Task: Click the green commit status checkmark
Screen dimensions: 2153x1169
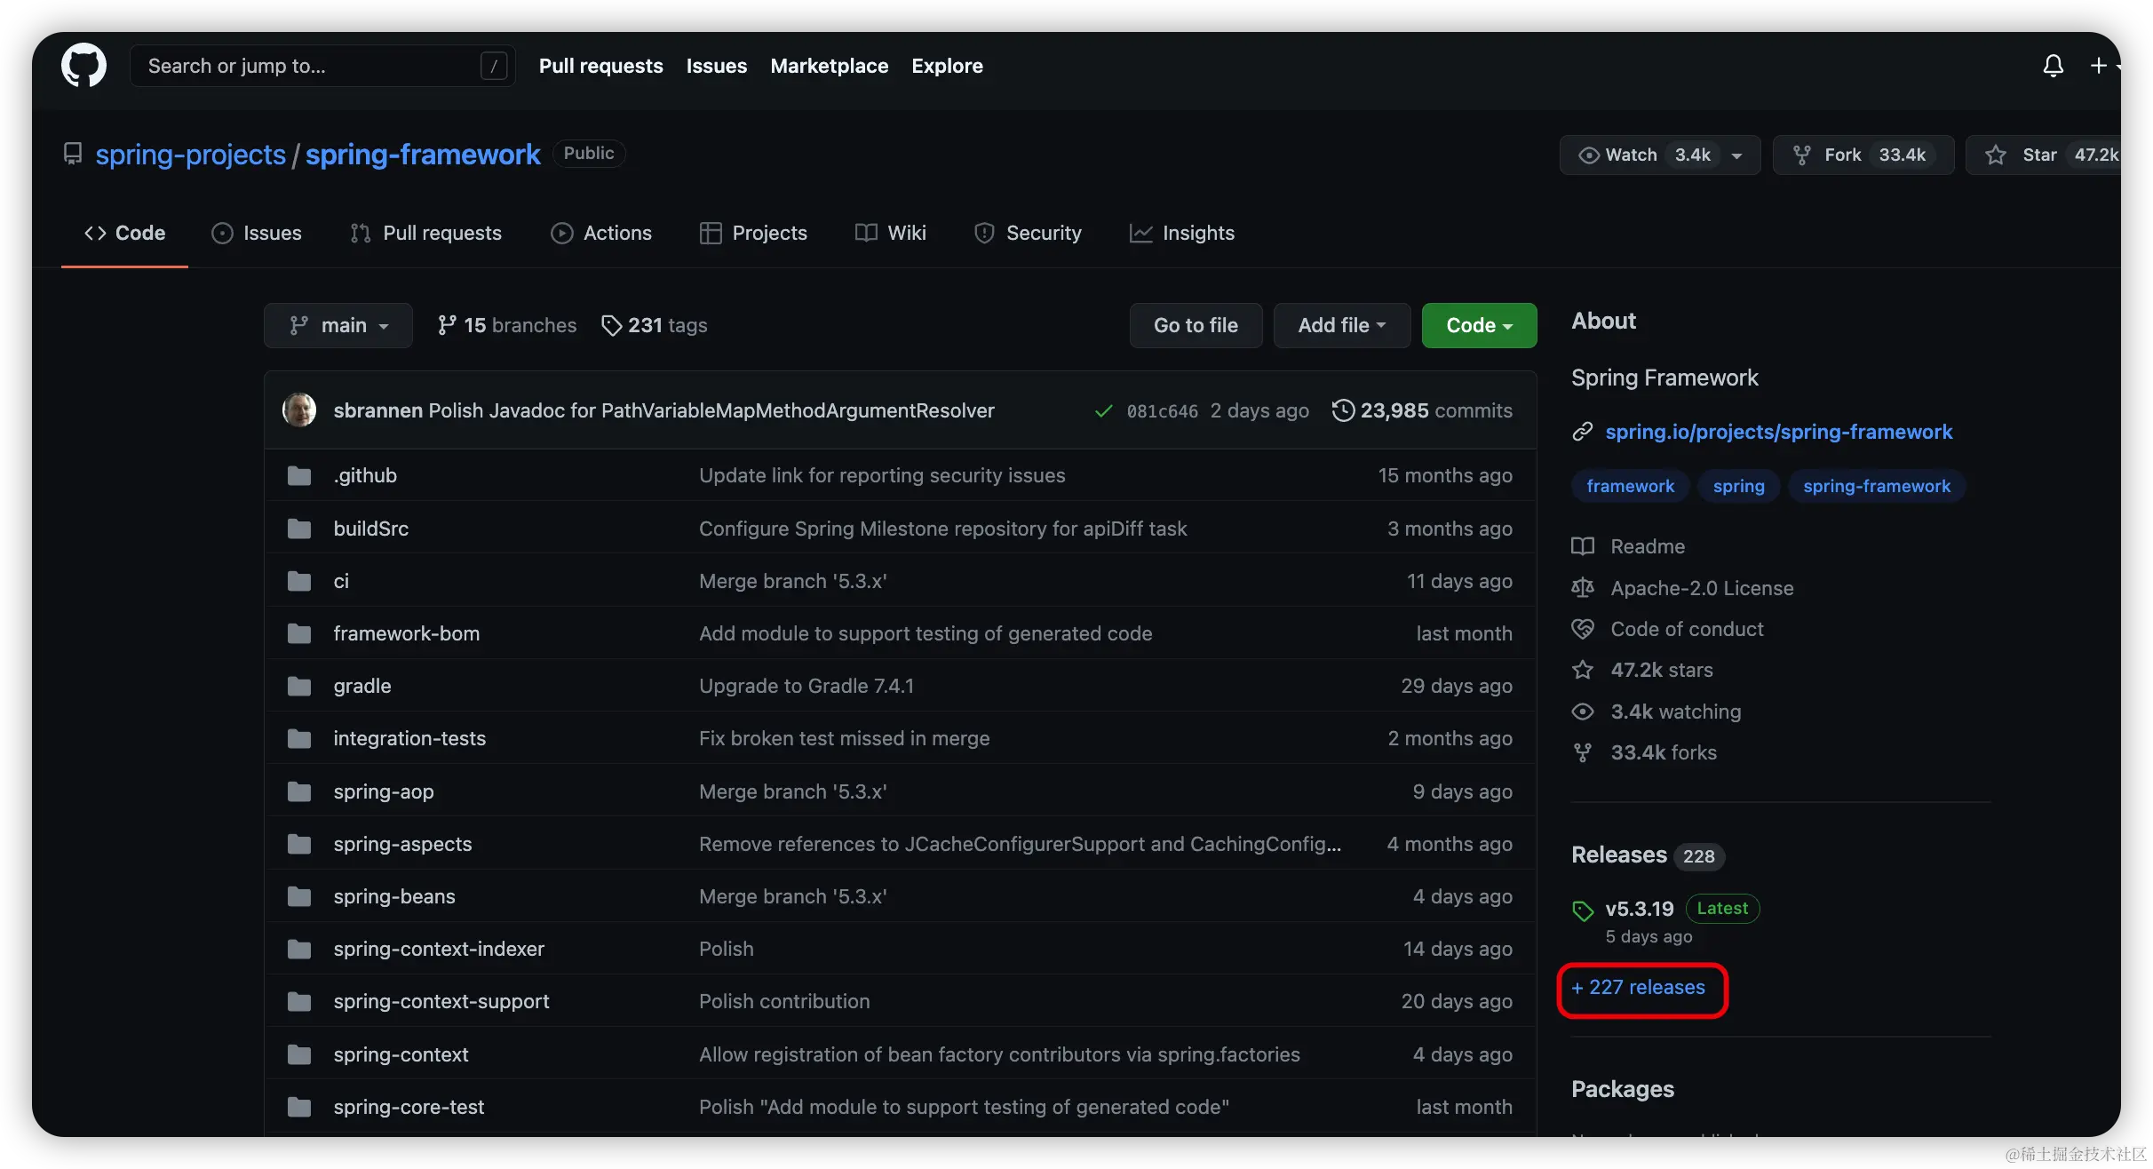Action: [x=1103, y=410]
